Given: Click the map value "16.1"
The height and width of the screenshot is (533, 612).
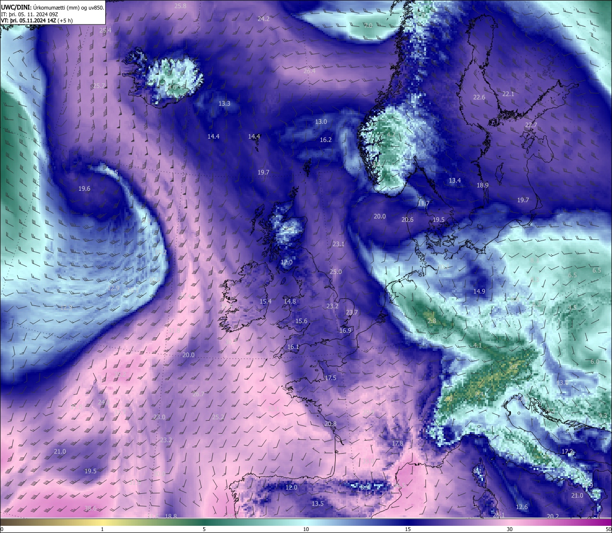Looking at the screenshot, I should (293, 347).
